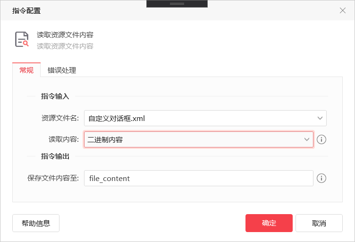Click the 指令输入 section header
The image size is (355, 242).
point(55,96)
